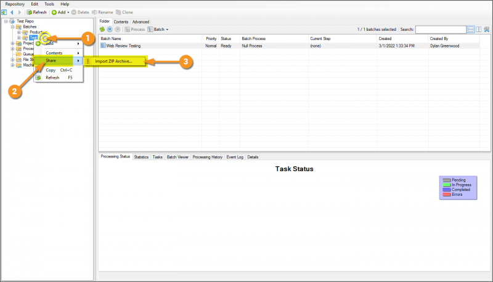
Task: Click the Rename toolbar button
Action: 102,12
